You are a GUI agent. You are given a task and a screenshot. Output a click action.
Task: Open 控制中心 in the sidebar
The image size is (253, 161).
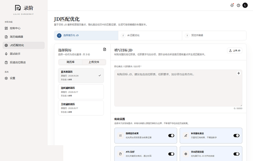(x=23, y=28)
